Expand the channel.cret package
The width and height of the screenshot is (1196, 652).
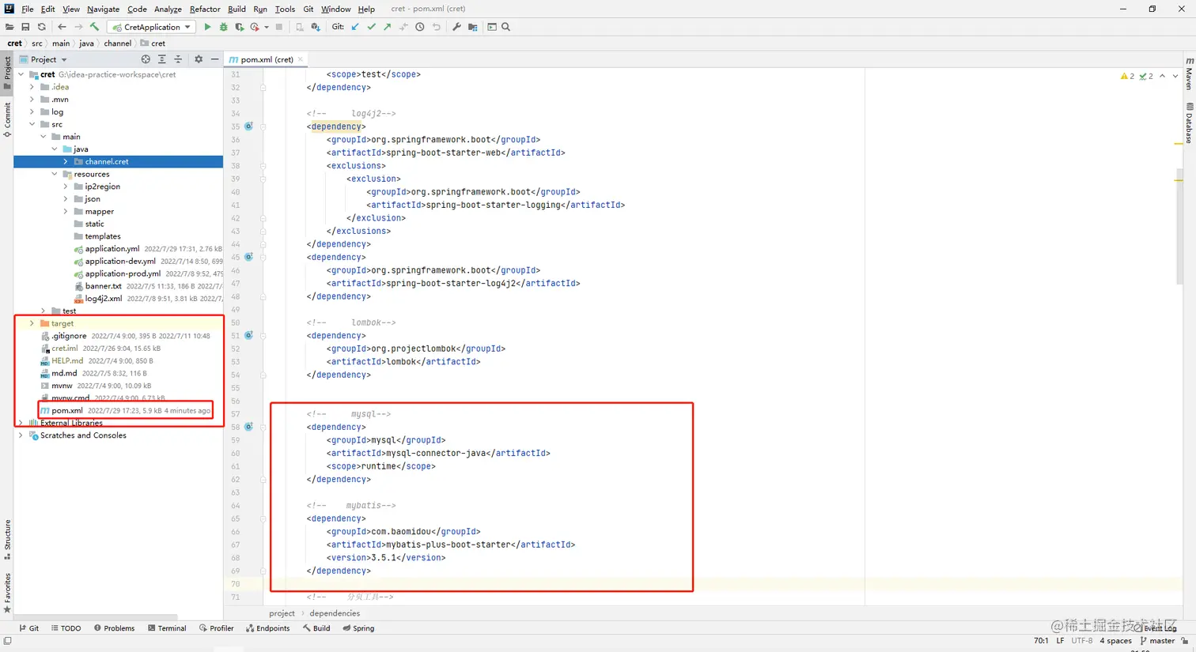66,161
